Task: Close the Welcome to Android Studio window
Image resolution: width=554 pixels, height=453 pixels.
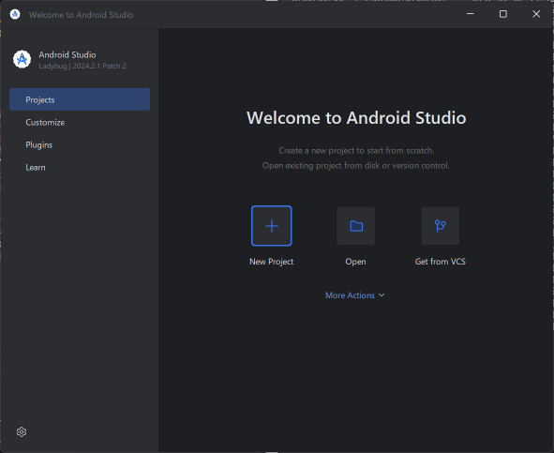Action: tap(536, 14)
